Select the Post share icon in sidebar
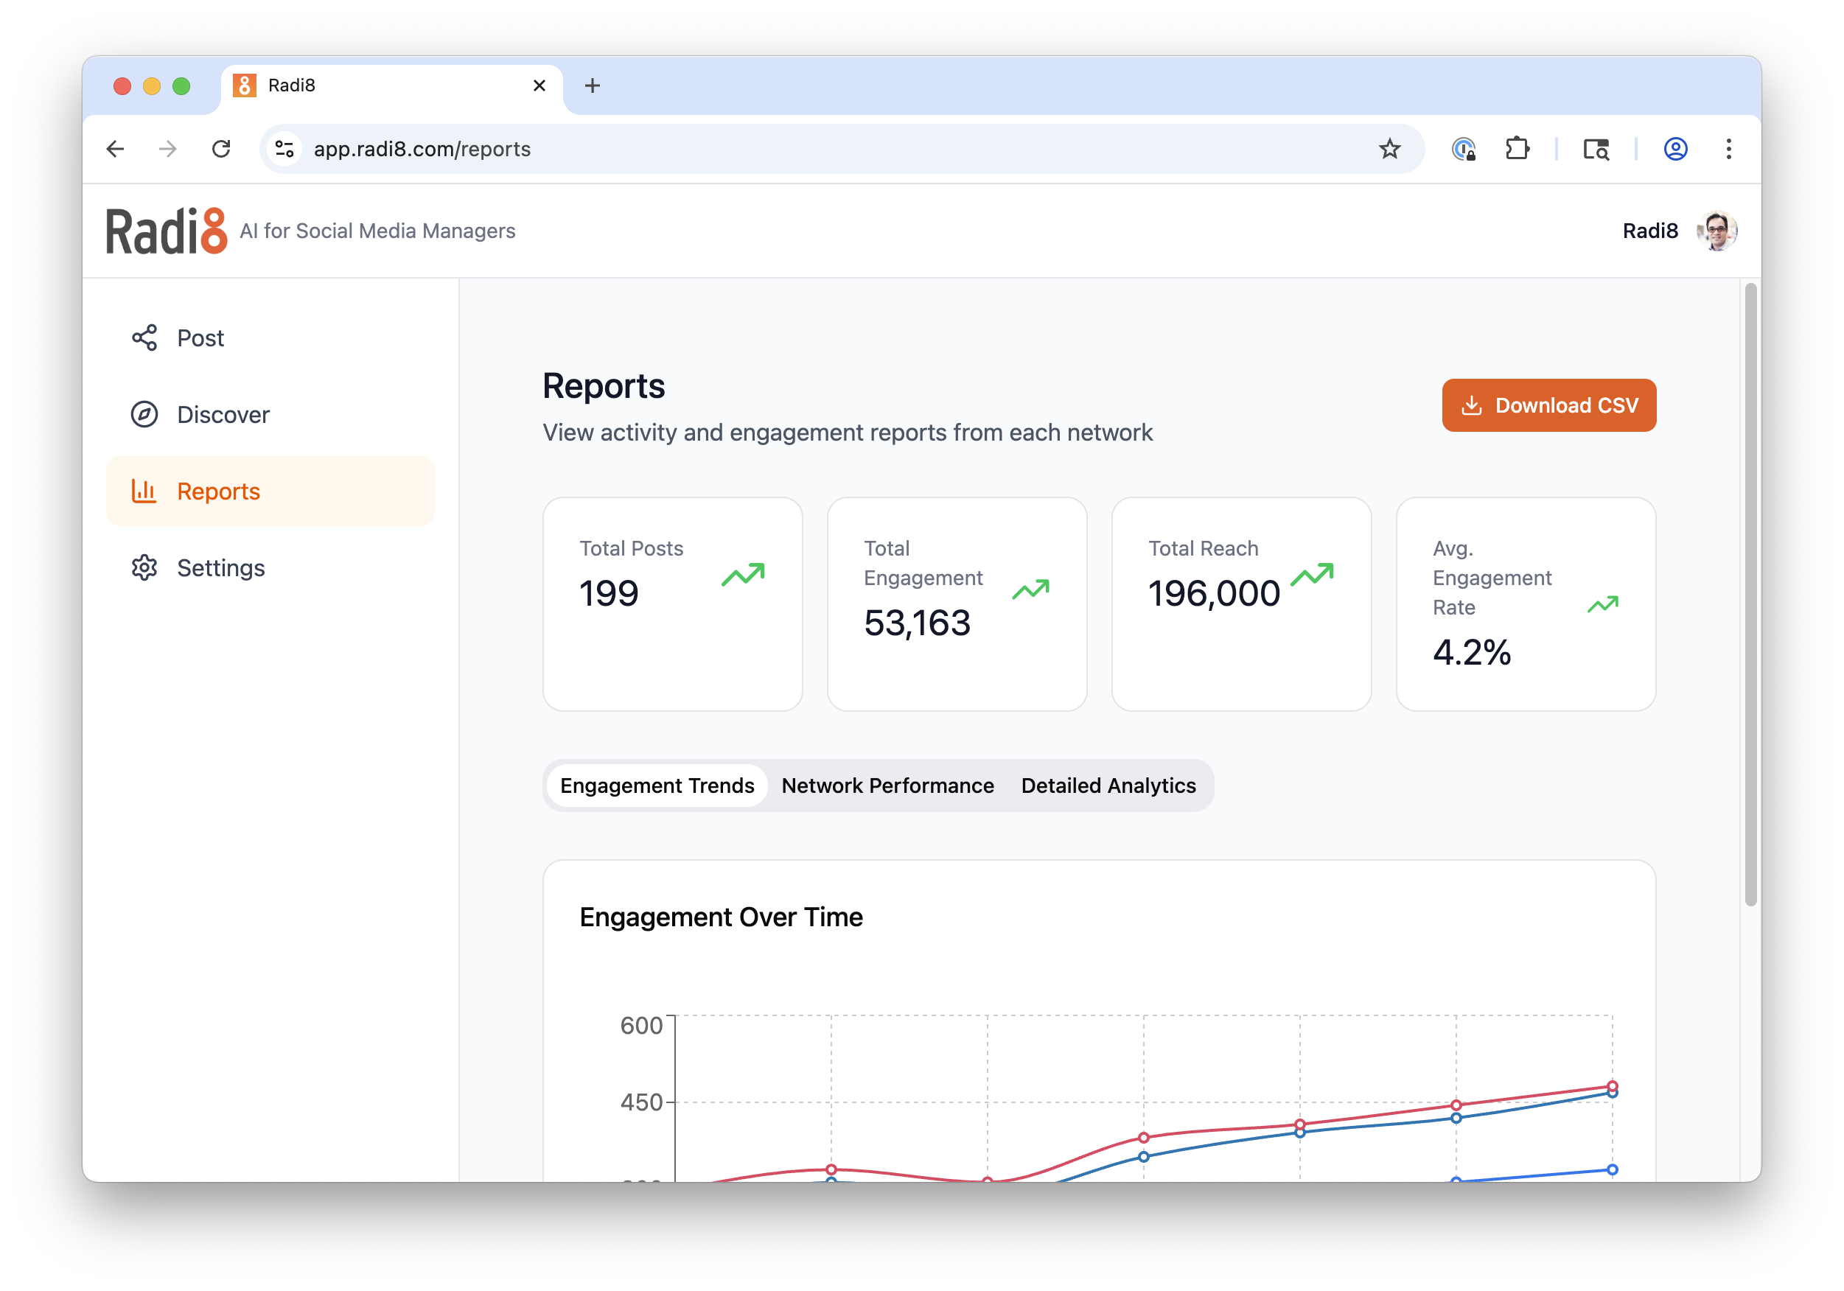 [x=144, y=337]
